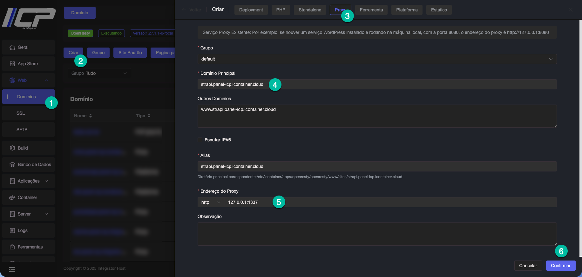Switch to the Deployment tab
This screenshot has width=582, height=277.
pyautogui.click(x=251, y=10)
